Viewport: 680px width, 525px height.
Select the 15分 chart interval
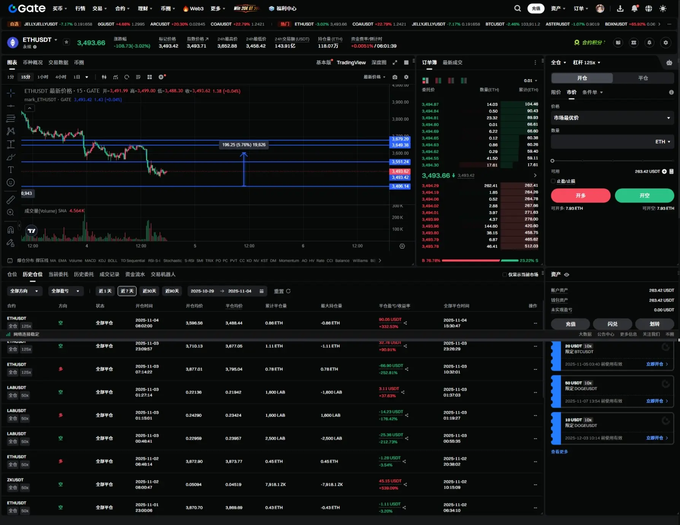click(25, 77)
